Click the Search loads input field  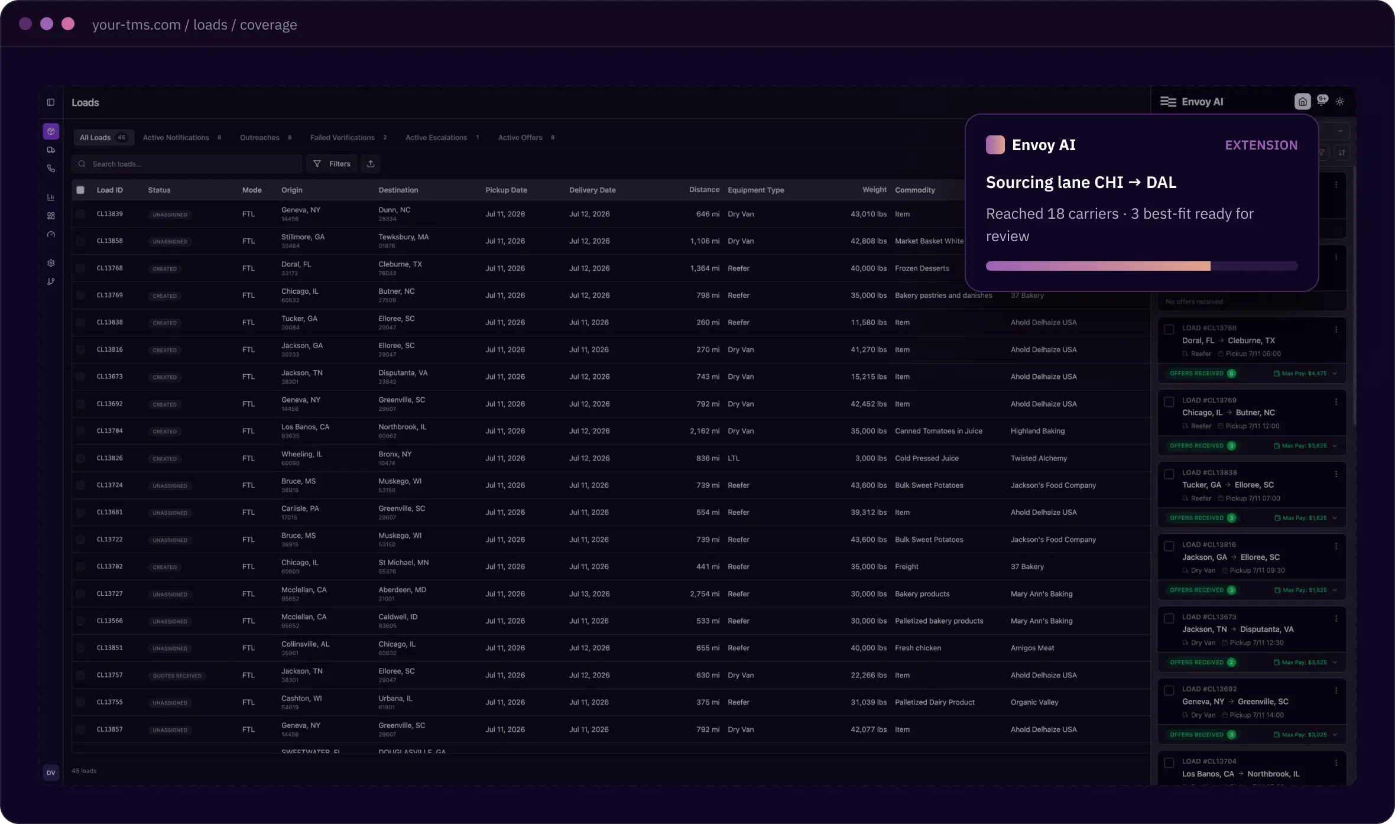pyautogui.click(x=187, y=164)
